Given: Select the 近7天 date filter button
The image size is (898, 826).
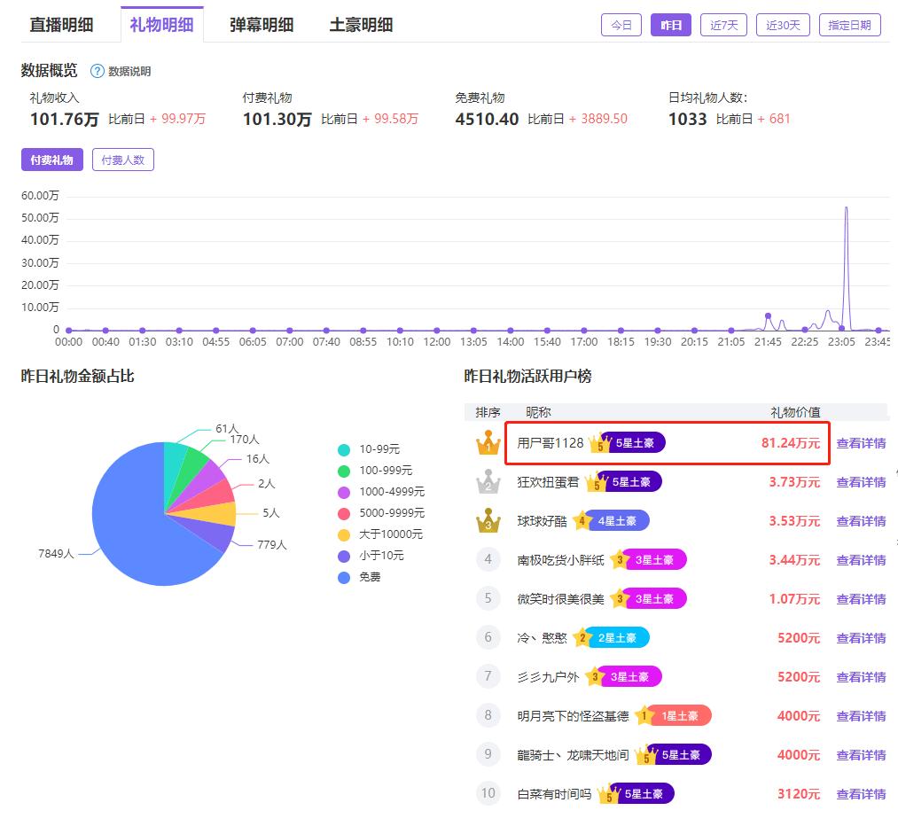Looking at the screenshot, I should click(722, 25).
